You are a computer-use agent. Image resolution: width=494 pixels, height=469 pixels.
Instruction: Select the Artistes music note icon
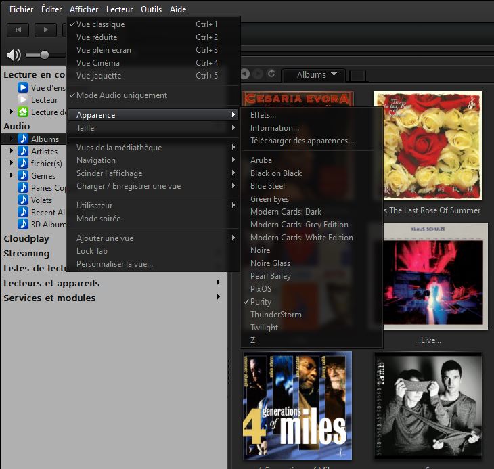pyautogui.click(x=23, y=152)
